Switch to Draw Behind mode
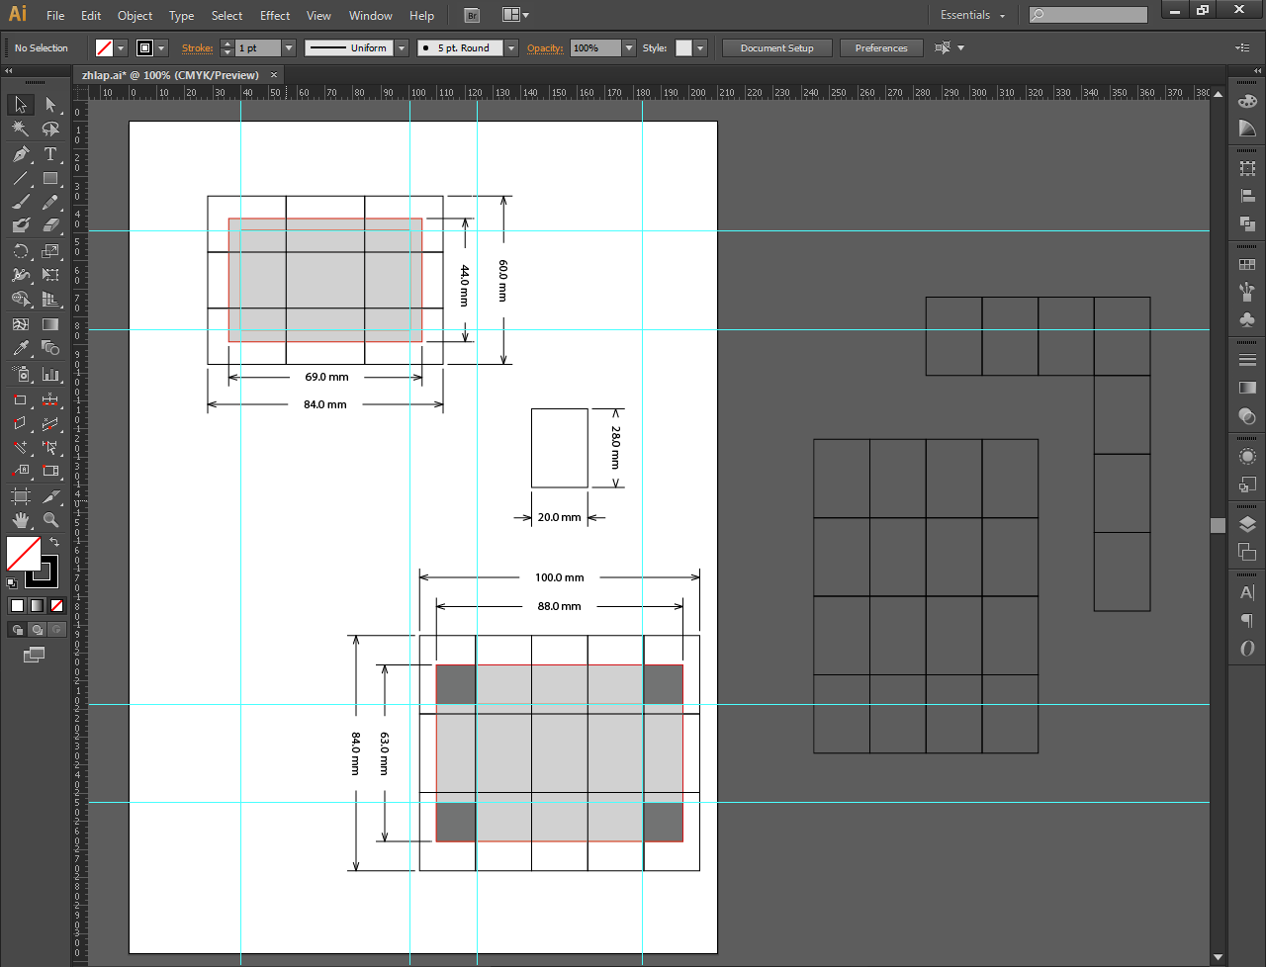 (37, 630)
